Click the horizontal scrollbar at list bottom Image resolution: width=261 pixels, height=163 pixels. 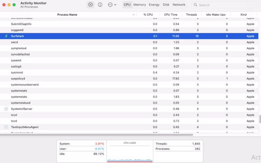98,135
